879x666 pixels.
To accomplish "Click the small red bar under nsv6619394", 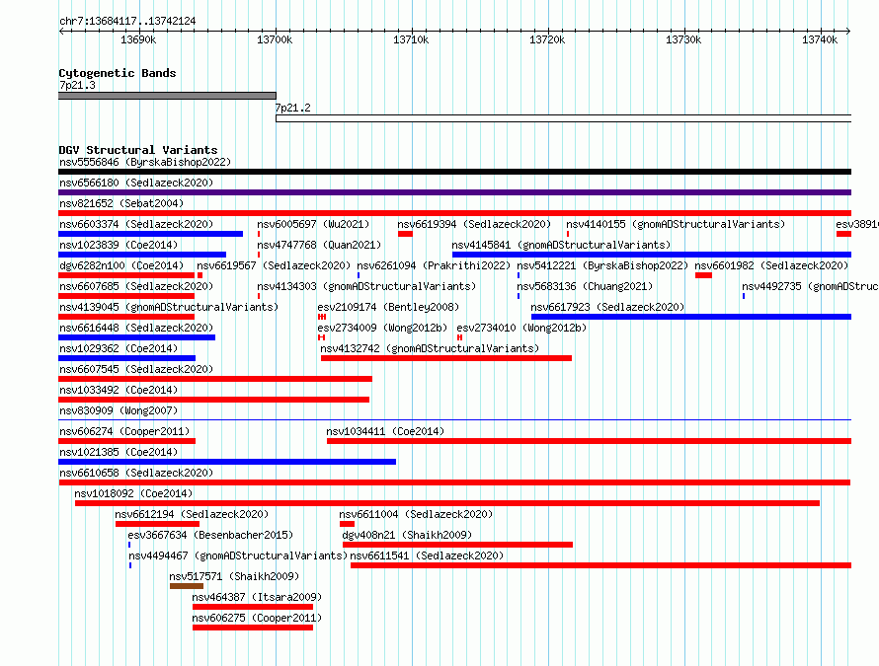I will point(405,234).
